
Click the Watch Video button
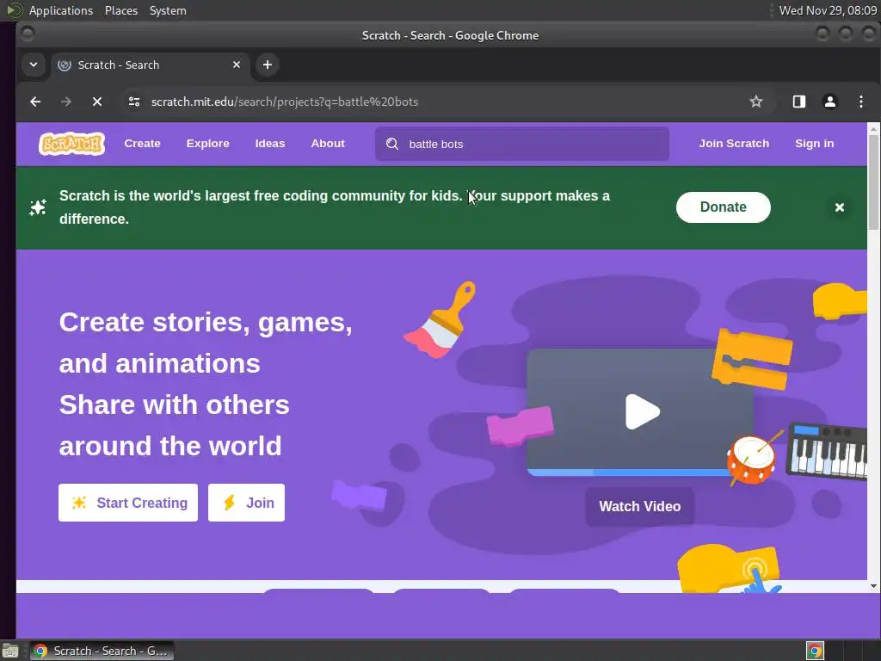(x=639, y=506)
